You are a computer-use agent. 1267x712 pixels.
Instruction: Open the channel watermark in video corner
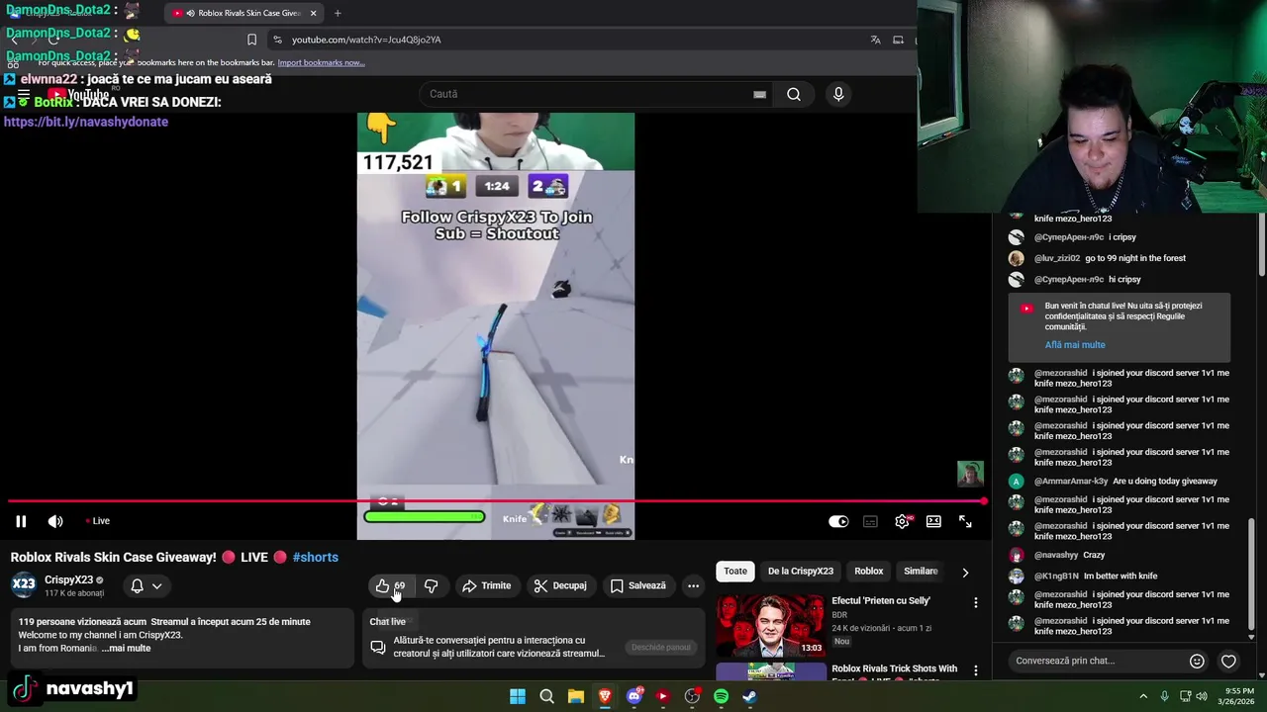click(970, 474)
